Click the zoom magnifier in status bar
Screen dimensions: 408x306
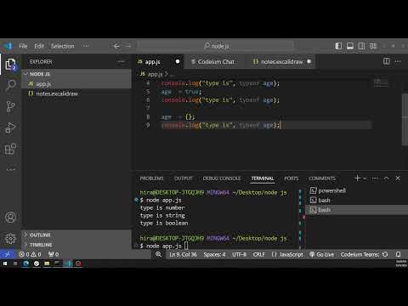[158, 254]
